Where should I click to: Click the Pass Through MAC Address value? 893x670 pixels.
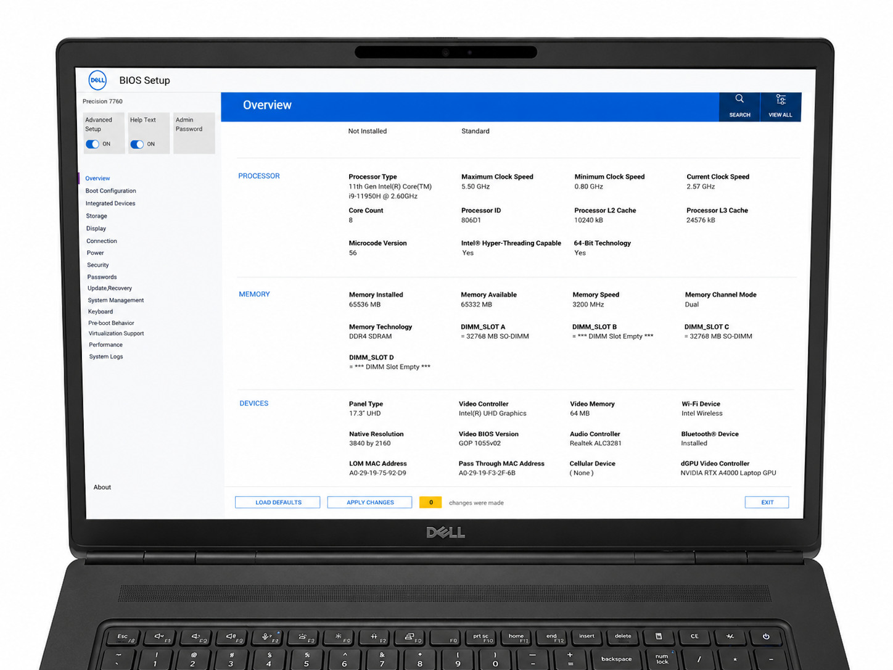pyautogui.click(x=487, y=473)
